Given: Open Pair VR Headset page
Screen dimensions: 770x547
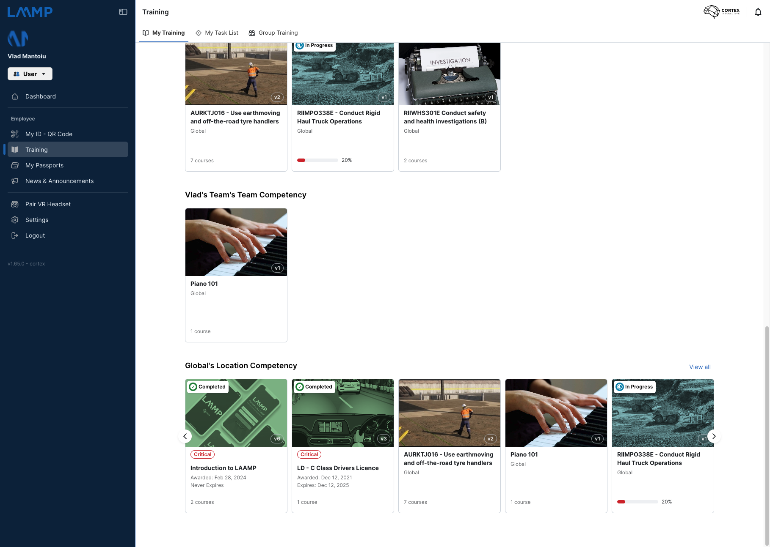Looking at the screenshot, I should point(68,204).
